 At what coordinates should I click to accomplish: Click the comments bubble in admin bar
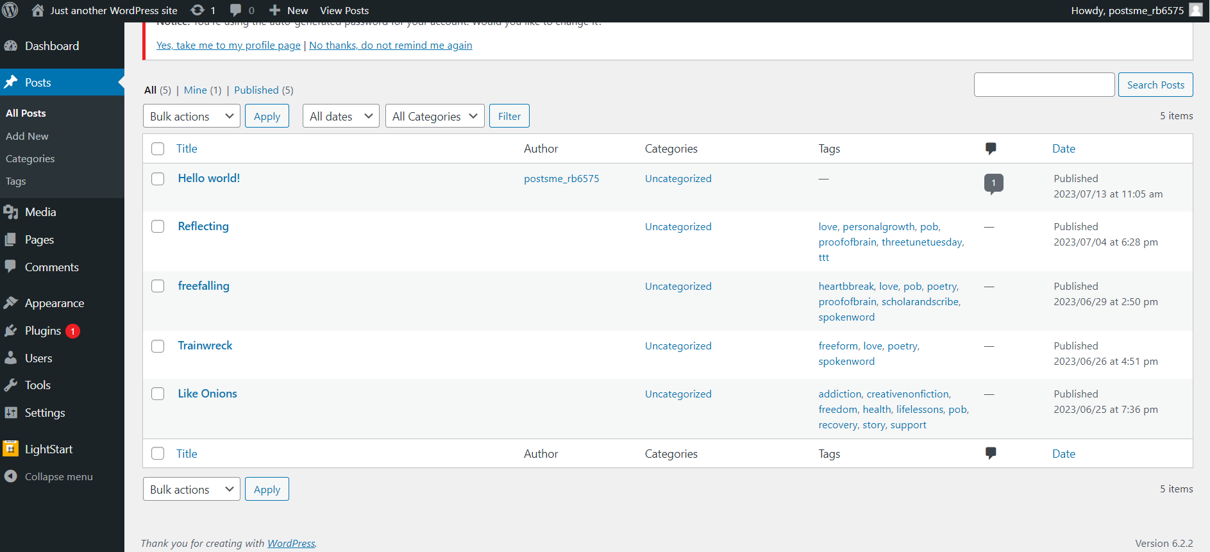click(236, 10)
